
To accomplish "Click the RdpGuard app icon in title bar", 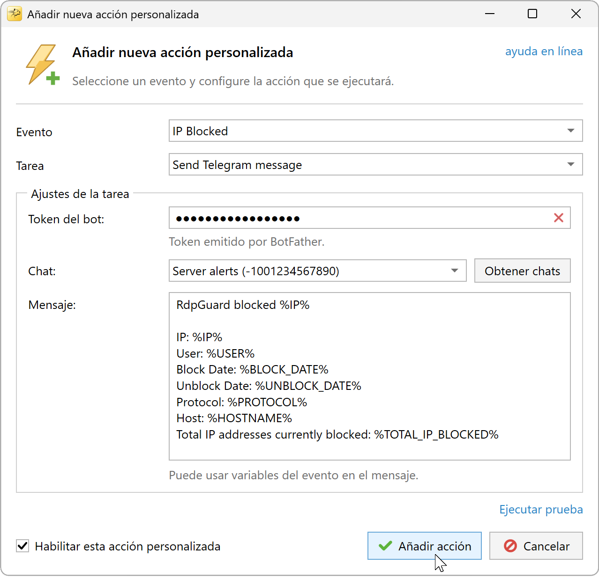I will coord(15,14).
